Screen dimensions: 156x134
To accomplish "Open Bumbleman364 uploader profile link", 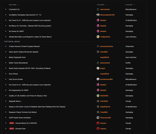I will tap(106, 79).
